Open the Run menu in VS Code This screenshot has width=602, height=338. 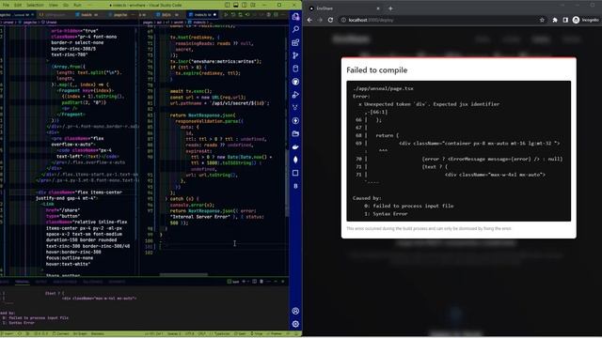coord(77,5)
